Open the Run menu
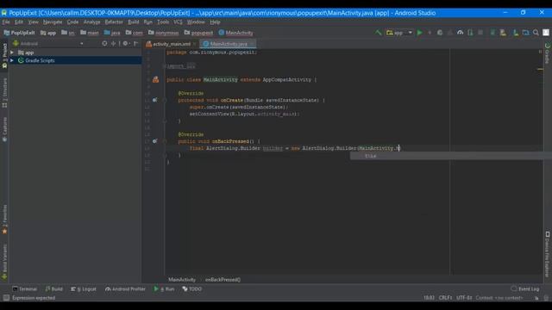The height and width of the screenshot is (310, 552). [147, 22]
